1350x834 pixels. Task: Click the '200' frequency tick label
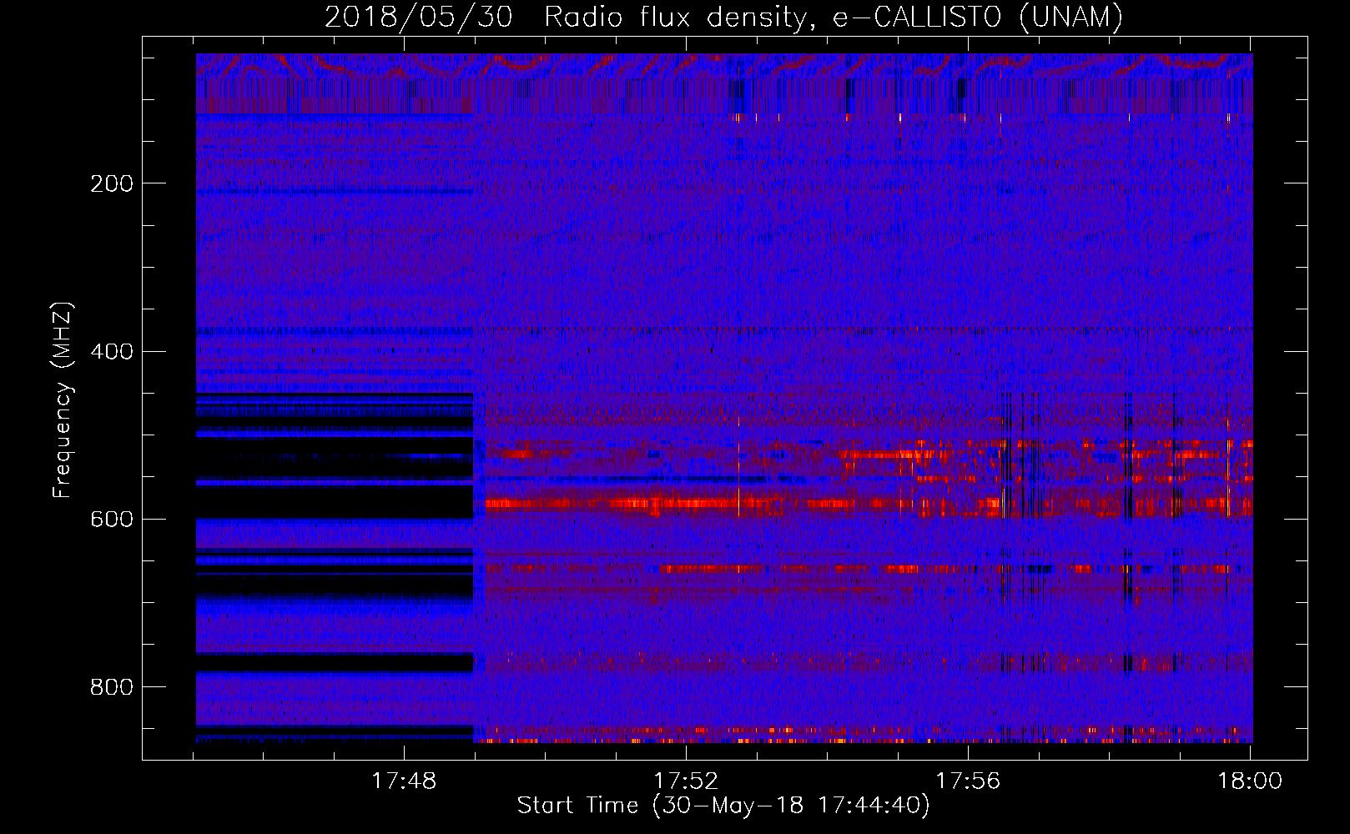(112, 183)
